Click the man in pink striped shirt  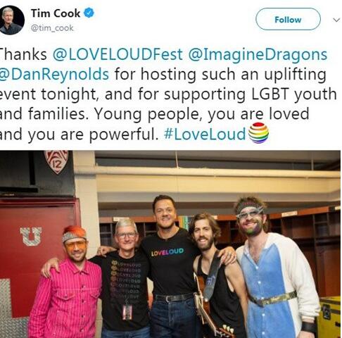pyautogui.click(x=67, y=284)
